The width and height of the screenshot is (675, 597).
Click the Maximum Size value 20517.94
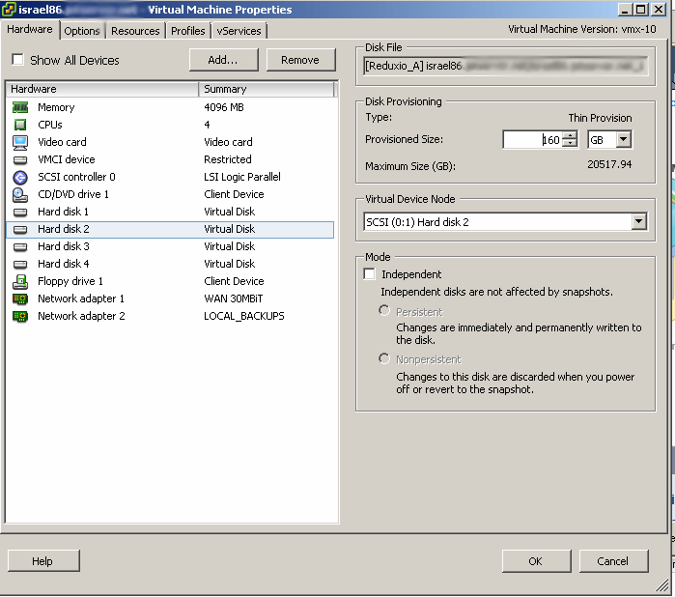click(609, 164)
